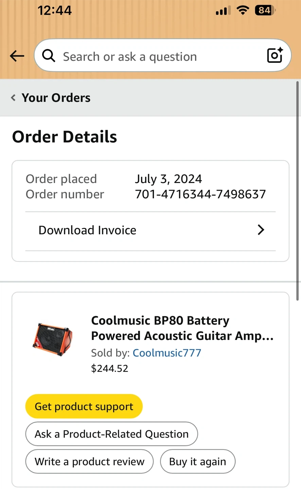The width and height of the screenshot is (301, 489).
Task: Select Write a product review
Action: (x=89, y=461)
